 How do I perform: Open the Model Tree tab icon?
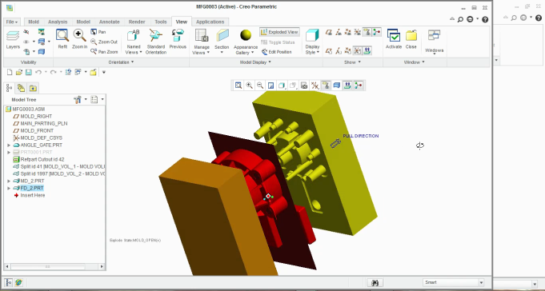(10, 88)
